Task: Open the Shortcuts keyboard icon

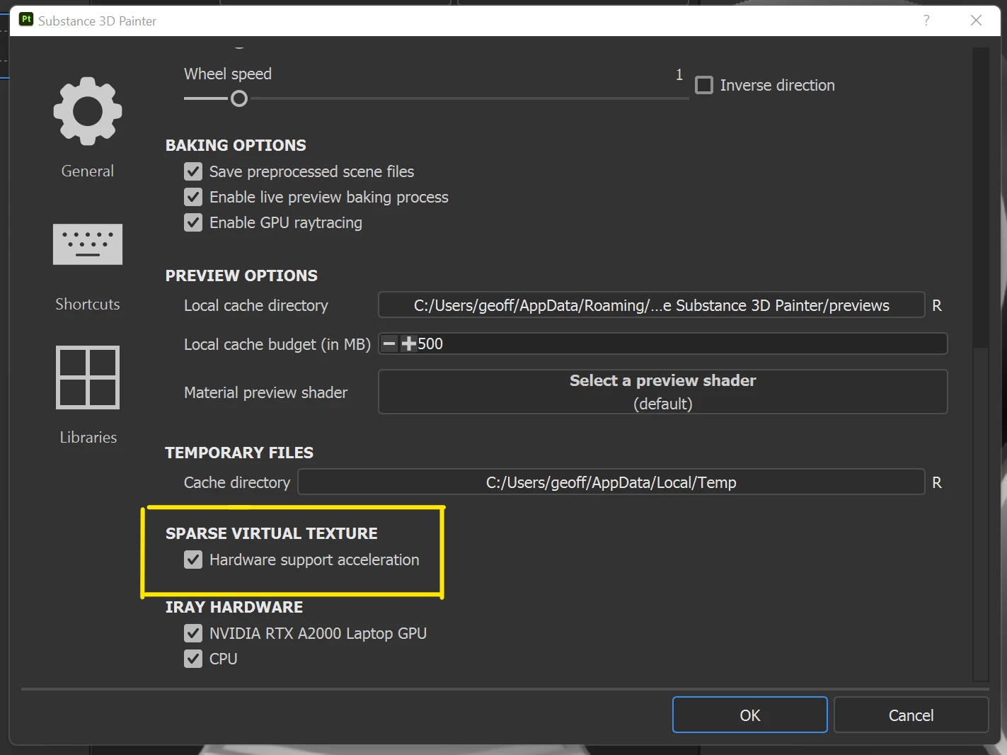Action: coord(88,244)
